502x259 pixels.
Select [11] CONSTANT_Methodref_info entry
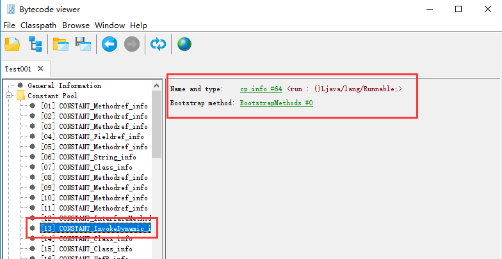coord(94,208)
